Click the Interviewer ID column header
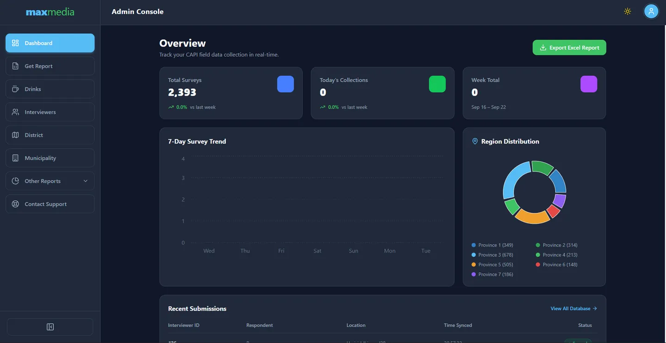This screenshot has width=666, height=343. click(184, 325)
